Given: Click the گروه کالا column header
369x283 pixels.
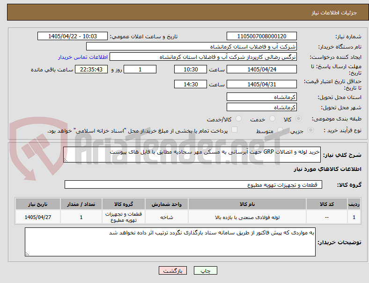Looking at the screenshot, I should point(124,204).
